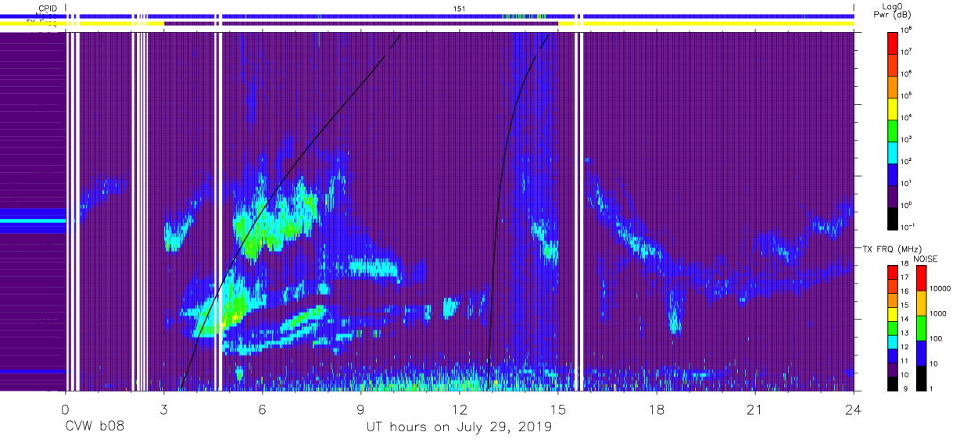Click the red segment of the Lag0 Pwr colorbar

point(894,41)
